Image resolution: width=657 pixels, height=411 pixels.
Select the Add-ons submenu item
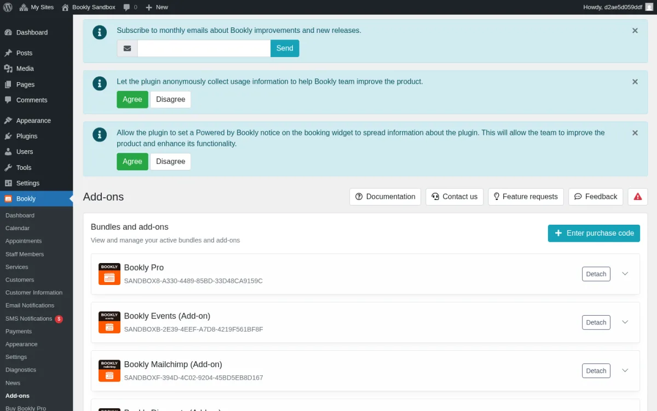tap(18, 396)
